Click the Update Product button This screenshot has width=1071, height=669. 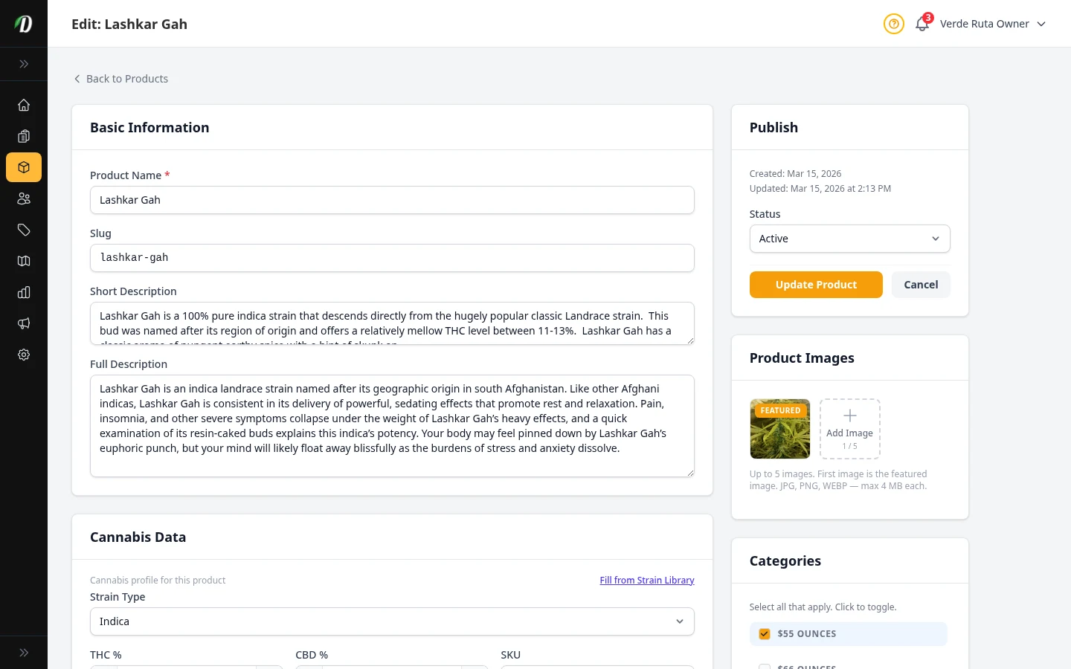pyautogui.click(x=816, y=285)
